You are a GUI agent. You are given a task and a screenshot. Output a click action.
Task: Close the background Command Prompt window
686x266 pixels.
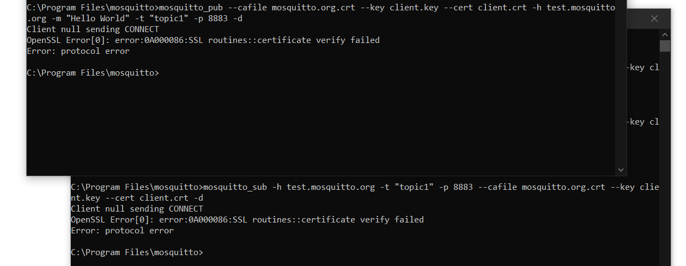(654, 18)
